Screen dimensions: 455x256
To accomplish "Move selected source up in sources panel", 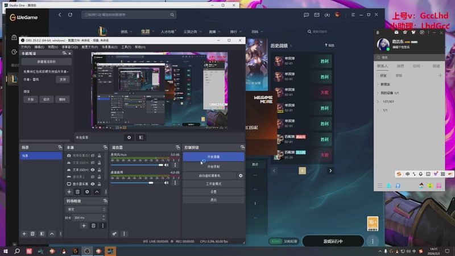I will [97, 192].
